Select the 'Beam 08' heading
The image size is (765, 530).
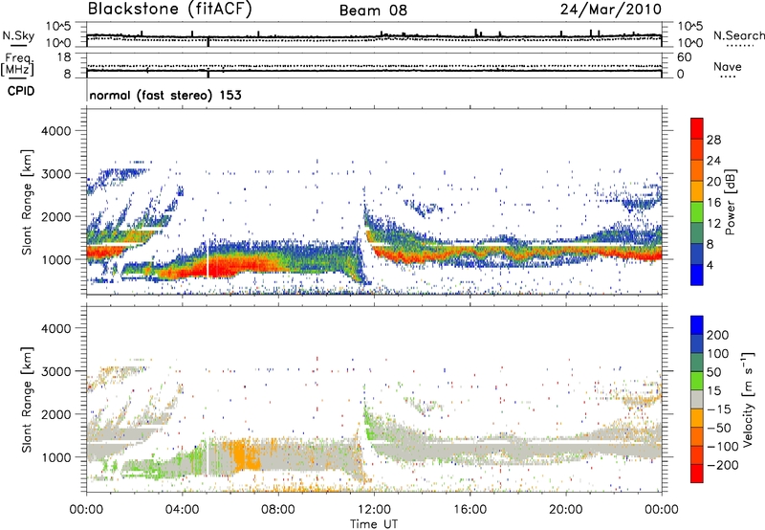(x=373, y=11)
